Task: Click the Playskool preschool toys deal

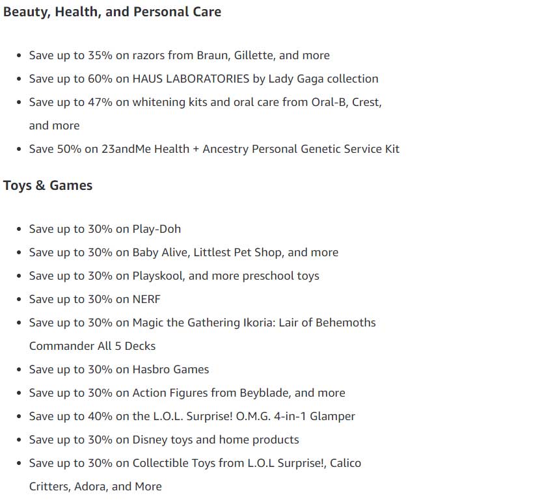Action: [x=174, y=276]
